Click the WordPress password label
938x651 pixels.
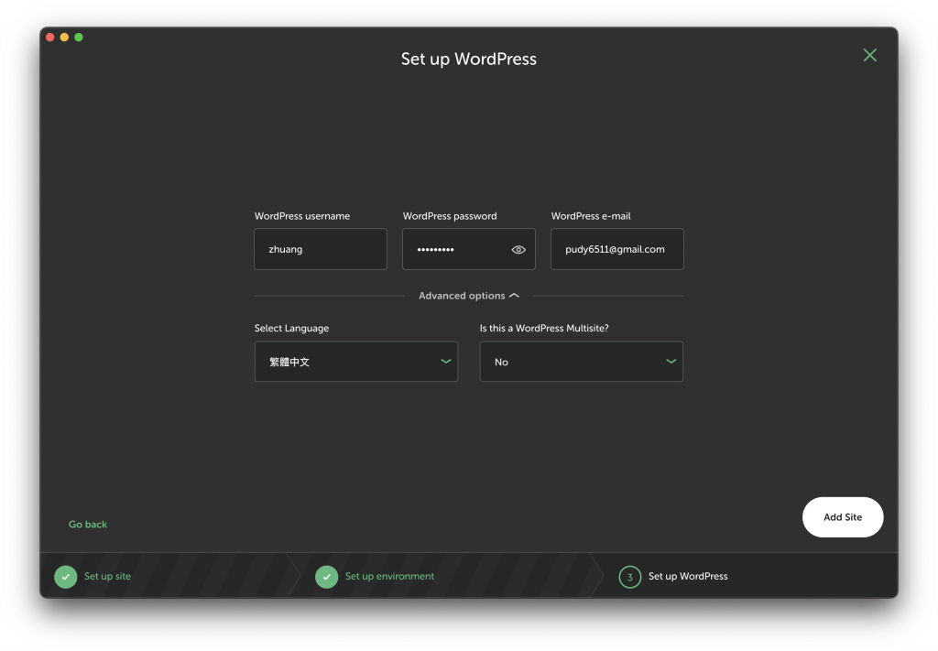coord(450,216)
